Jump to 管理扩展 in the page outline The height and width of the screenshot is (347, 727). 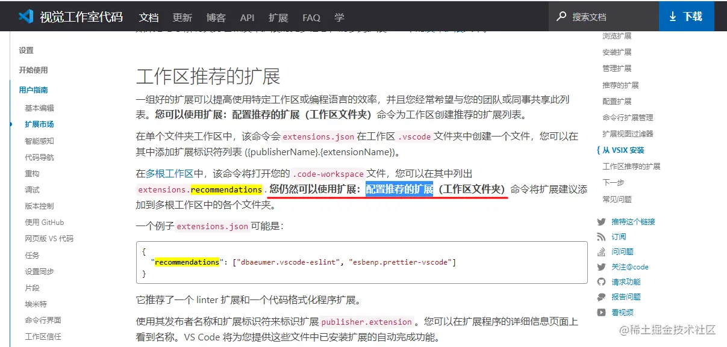[x=617, y=69]
